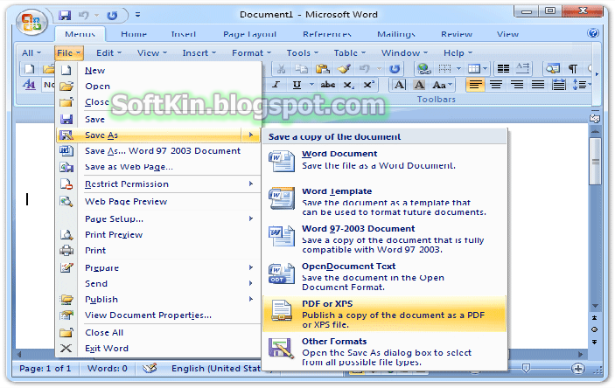This screenshot has height=388, width=615.
Task: Click the Columns icon in the toolbar
Action: 503,69
